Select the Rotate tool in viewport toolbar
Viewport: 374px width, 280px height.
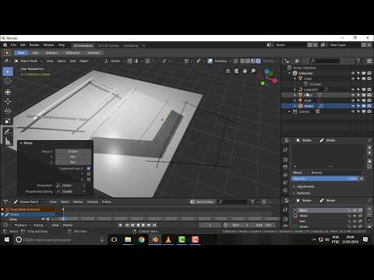click(x=8, y=111)
